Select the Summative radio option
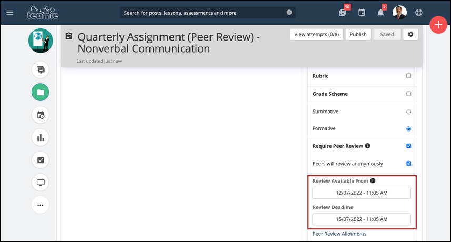The height and width of the screenshot is (242, 451). point(408,112)
